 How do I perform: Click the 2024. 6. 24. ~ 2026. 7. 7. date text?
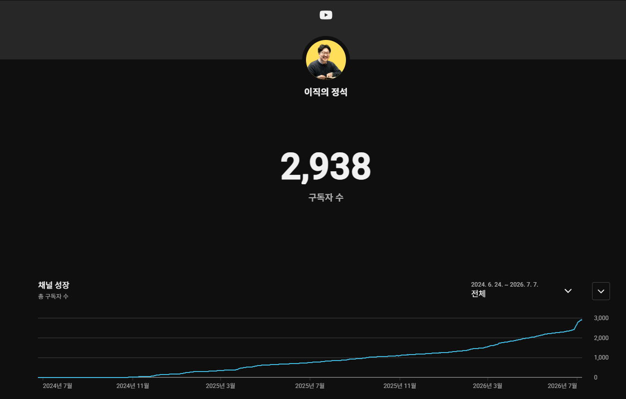(505, 285)
